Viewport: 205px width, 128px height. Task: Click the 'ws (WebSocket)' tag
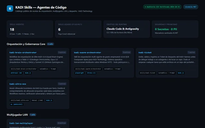[17, 105]
